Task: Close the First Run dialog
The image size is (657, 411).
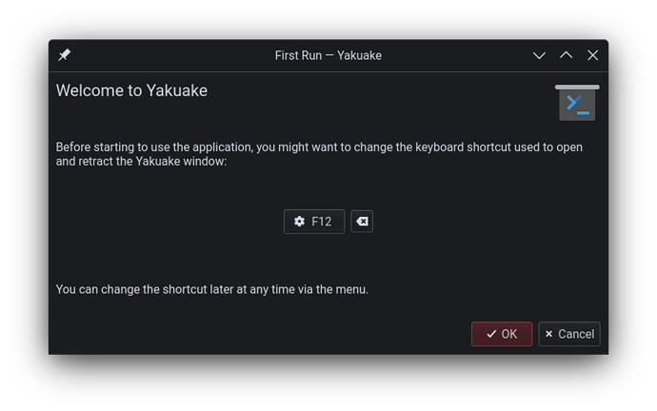Action: [x=593, y=55]
